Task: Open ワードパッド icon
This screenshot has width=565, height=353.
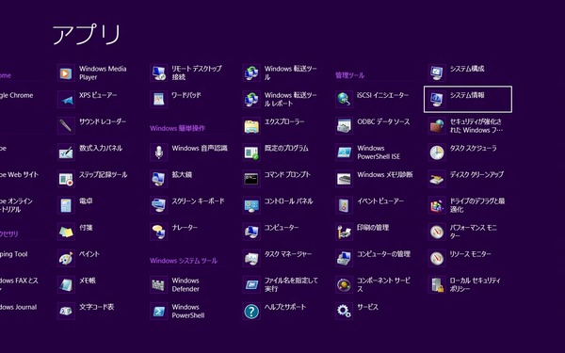Action: 158,100
